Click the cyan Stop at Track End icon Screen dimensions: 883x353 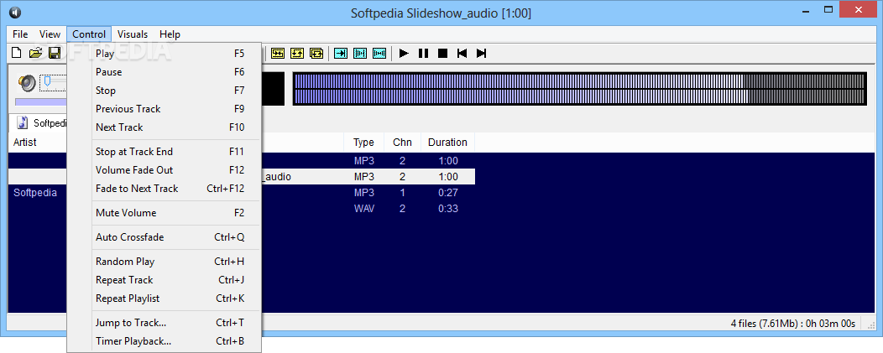(x=341, y=54)
